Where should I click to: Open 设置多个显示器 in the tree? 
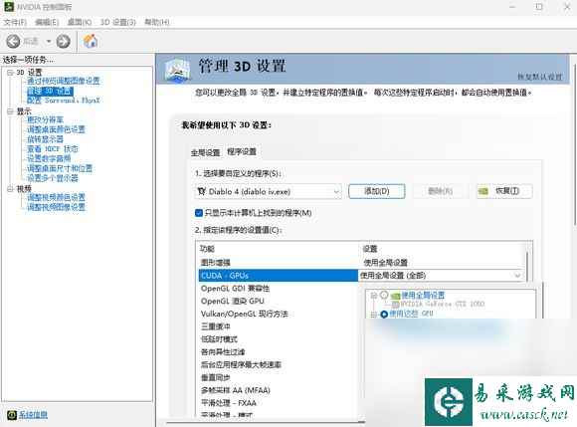(53, 178)
